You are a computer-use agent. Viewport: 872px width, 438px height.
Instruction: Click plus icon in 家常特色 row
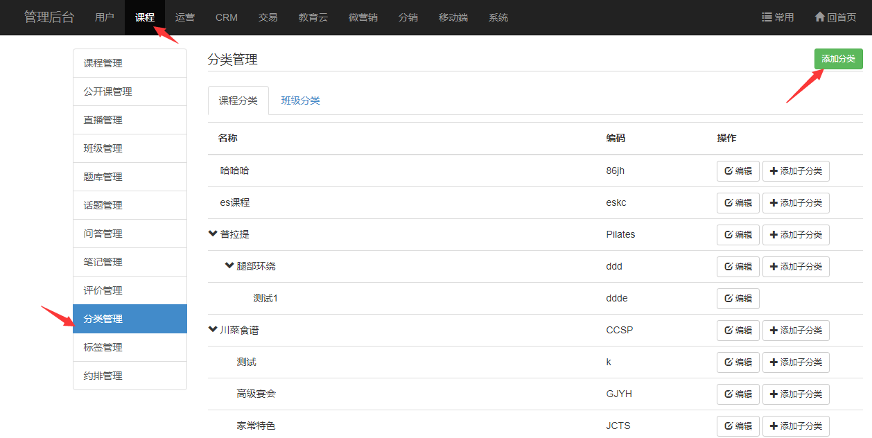(774, 426)
